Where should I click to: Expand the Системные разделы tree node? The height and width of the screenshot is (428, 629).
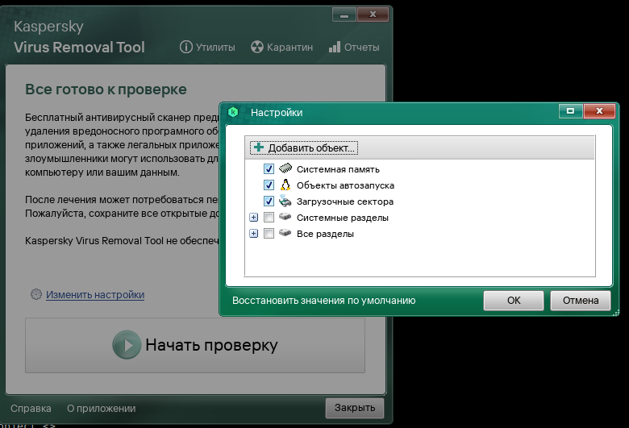coord(253,218)
